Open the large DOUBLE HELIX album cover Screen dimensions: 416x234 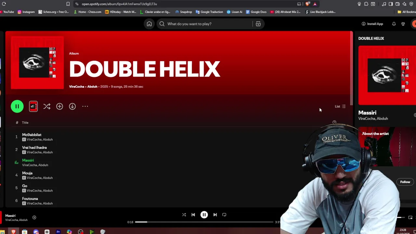[x=37, y=63]
